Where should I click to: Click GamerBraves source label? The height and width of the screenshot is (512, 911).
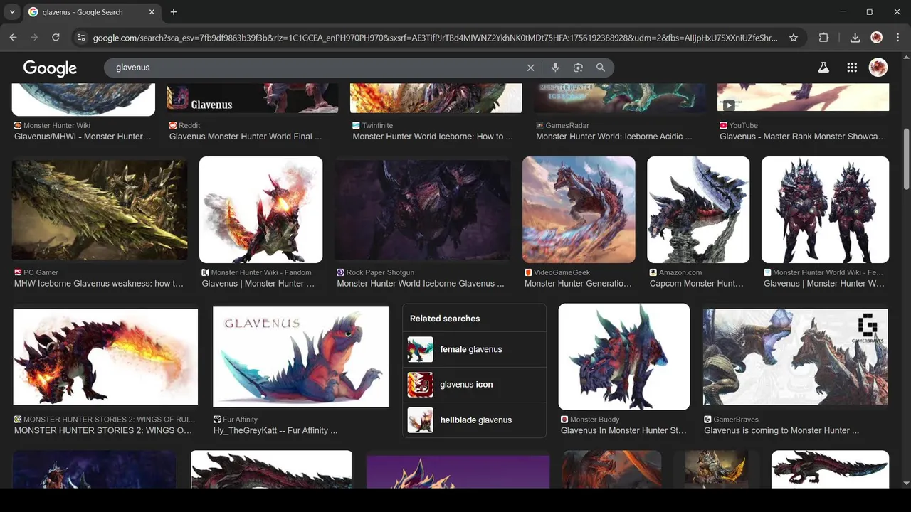(736, 420)
